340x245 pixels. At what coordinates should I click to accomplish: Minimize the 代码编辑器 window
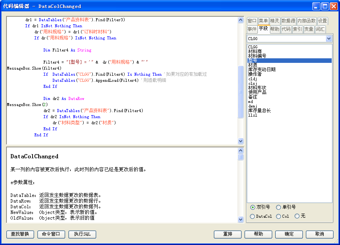[x=316, y=6]
